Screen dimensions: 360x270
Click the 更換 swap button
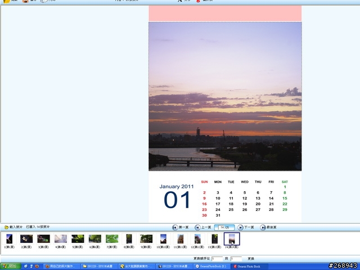click(x=251, y=259)
